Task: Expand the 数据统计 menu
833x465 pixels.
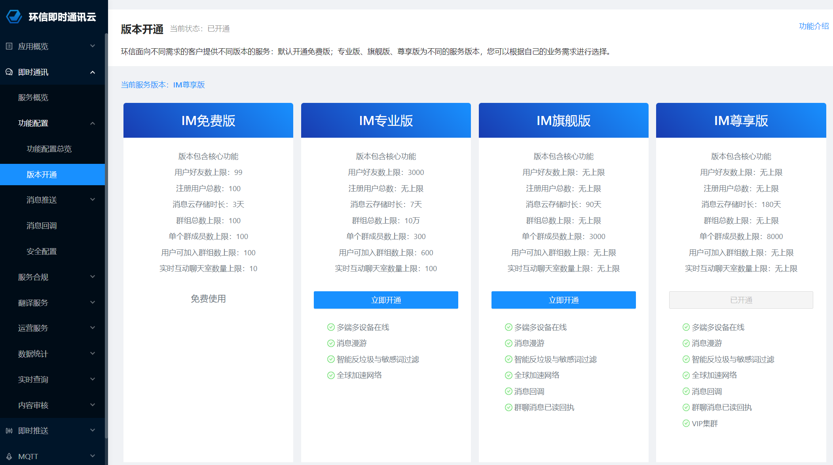Action: click(93, 354)
